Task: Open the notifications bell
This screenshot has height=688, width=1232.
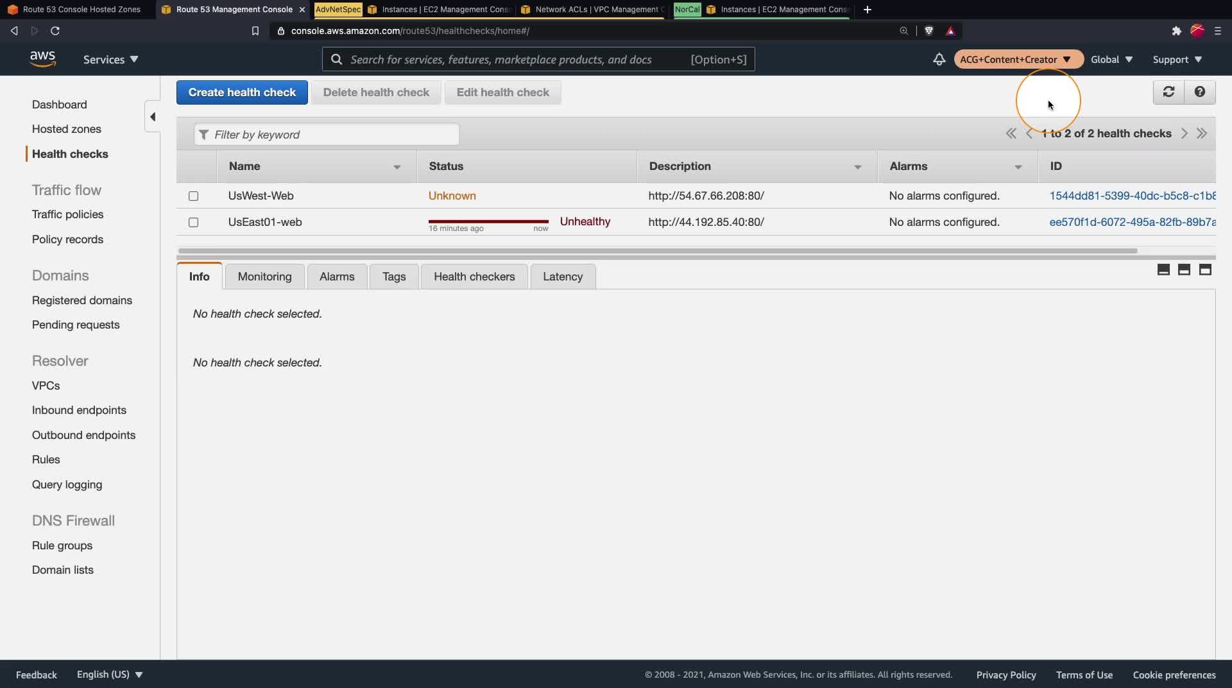Action: point(939,59)
